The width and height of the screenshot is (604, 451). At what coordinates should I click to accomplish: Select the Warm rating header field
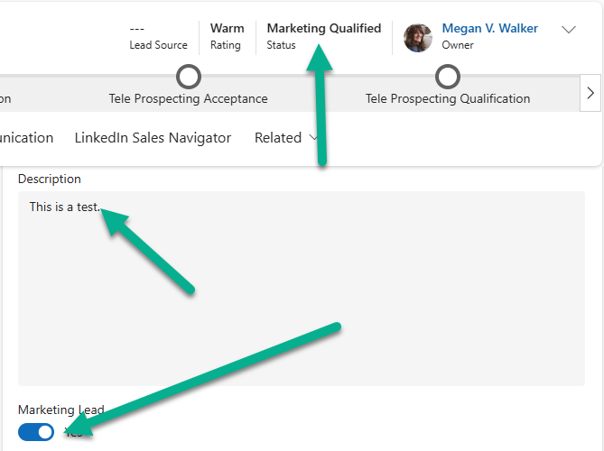pos(227,29)
